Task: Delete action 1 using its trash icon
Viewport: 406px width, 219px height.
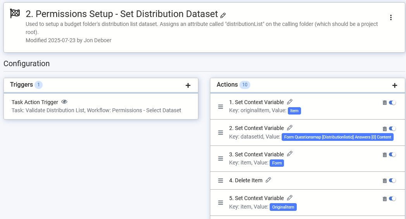Action: tap(385, 103)
